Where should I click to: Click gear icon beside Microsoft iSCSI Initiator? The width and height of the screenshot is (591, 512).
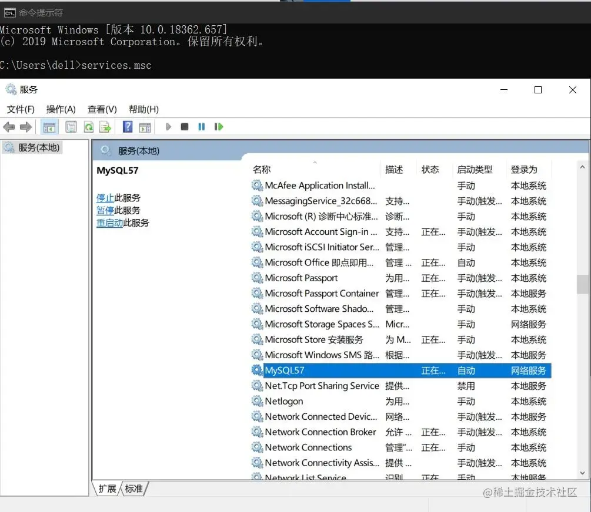(257, 247)
